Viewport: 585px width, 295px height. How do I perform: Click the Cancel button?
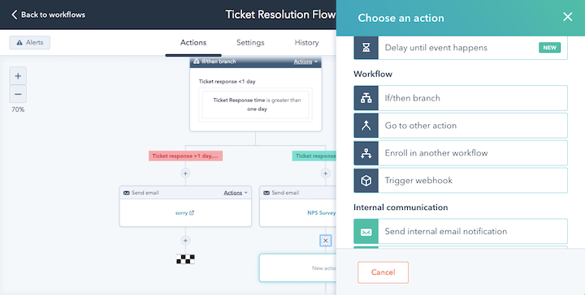(x=383, y=272)
